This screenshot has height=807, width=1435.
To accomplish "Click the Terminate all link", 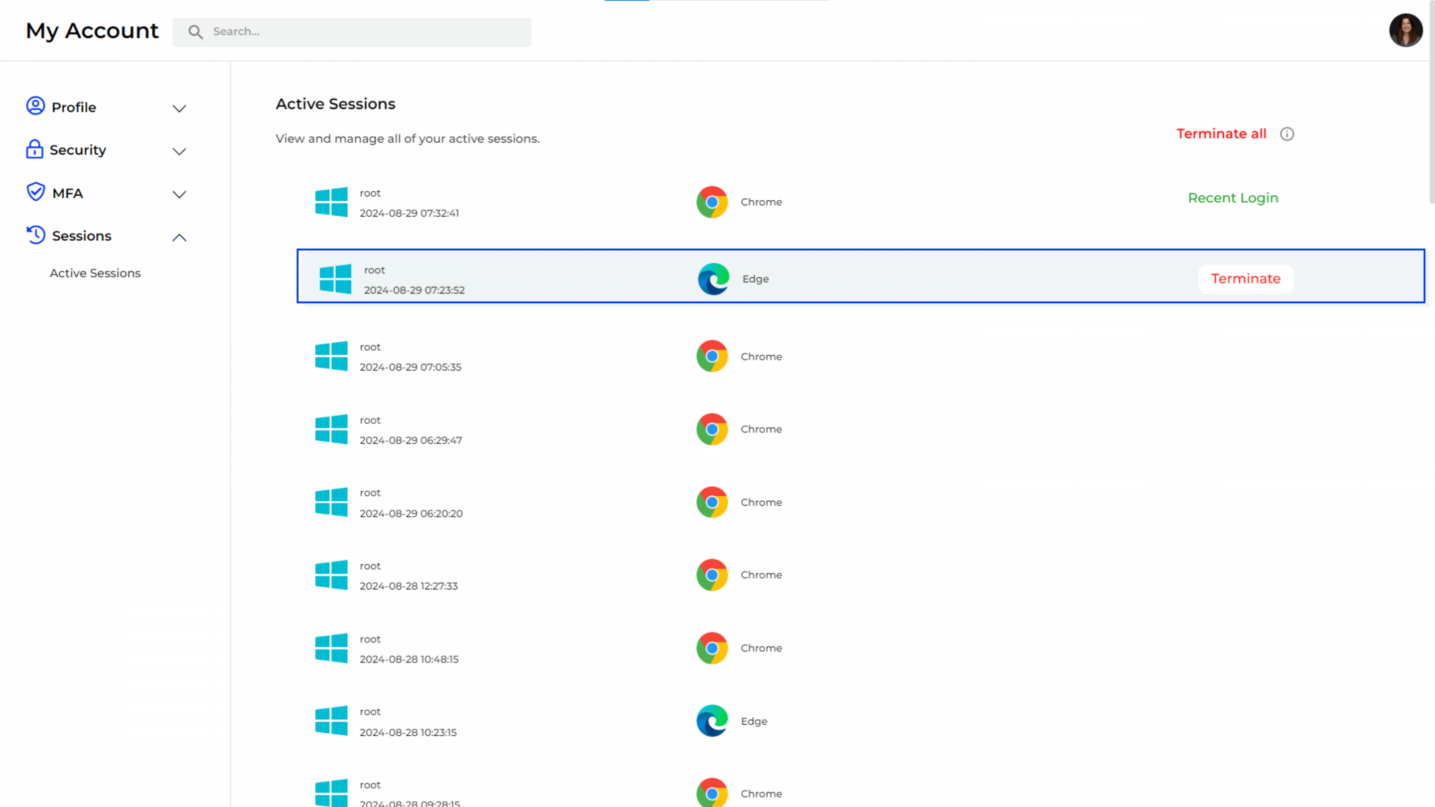I will coord(1221,134).
